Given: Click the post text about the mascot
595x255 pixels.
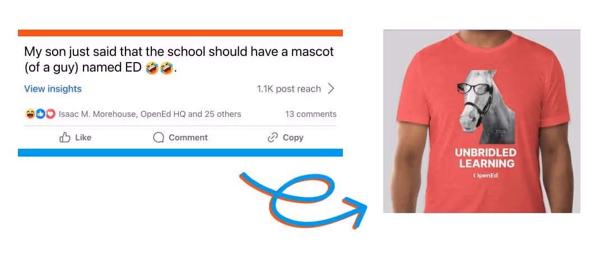Looking at the screenshot, I should tap(179, 60).
